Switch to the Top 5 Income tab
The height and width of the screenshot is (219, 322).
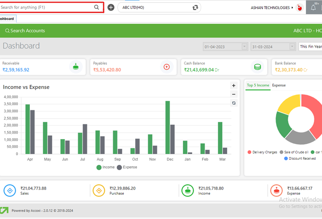point(258,85)
